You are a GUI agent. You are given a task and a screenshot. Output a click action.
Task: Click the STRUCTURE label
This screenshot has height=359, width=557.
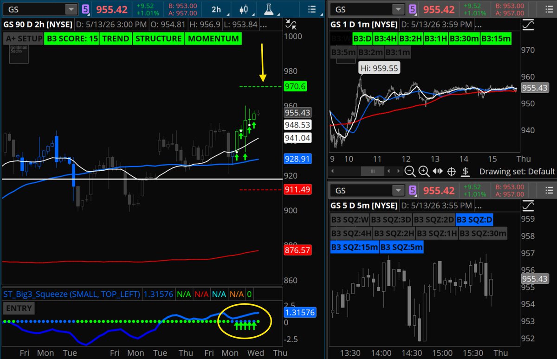[x=158, y=39]
